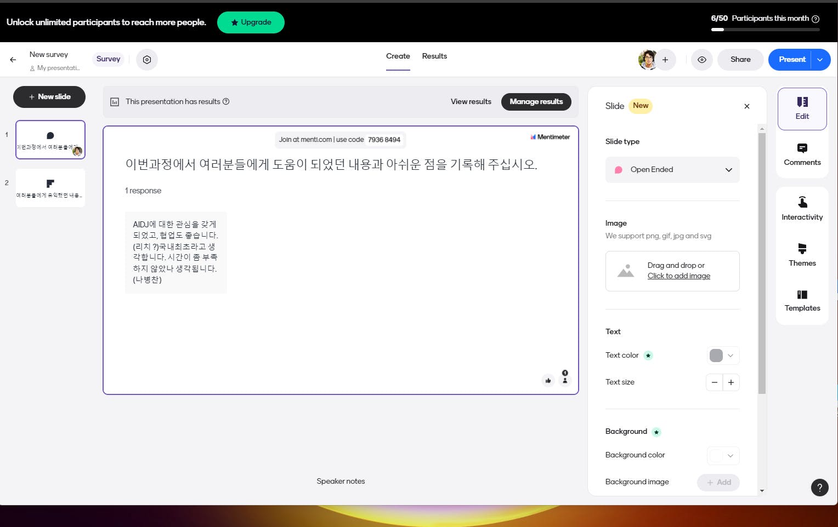Select slide 2 thumbnail
Viewport: 838px width, 527px height.
click(50, 188)
